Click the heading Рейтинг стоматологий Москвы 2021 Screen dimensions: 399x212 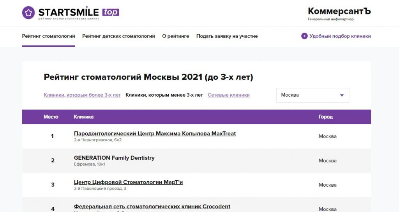point(148,77)
